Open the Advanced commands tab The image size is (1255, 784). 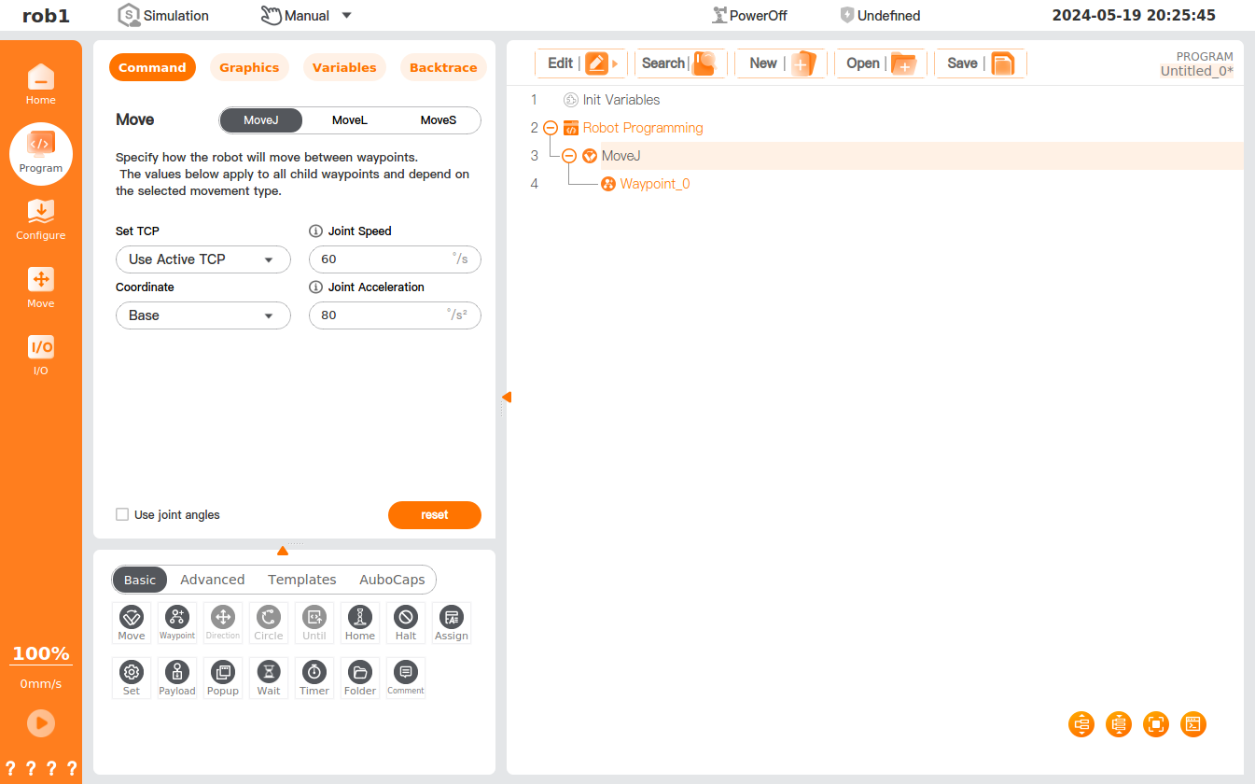coord(212,580)
